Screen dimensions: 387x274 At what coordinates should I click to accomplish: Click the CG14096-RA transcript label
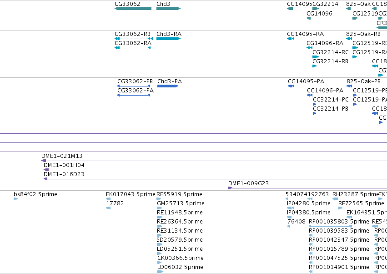click(x=325, y=43)
